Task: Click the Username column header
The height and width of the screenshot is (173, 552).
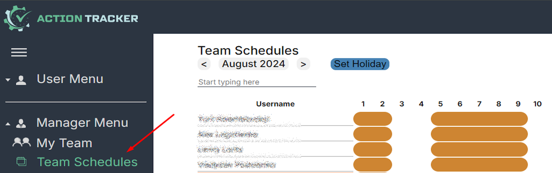Action: click(x=275, y=104)
